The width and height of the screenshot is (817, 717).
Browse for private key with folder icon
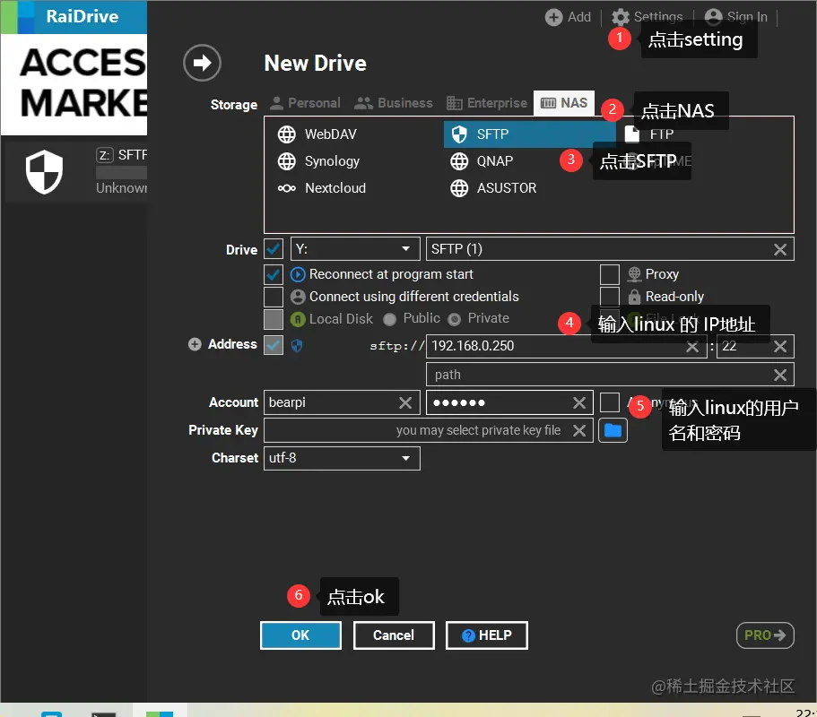(613, 430)
